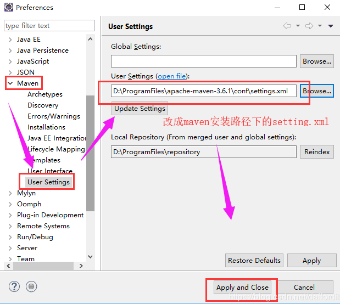340x304 pixels.
Task: Click the Preferences window app icon
Action: click(x=9, y=7)
